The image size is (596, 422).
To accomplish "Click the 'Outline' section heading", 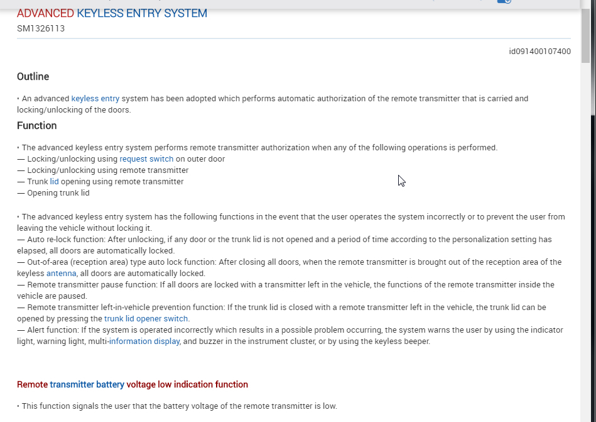I will pos(33,77).
